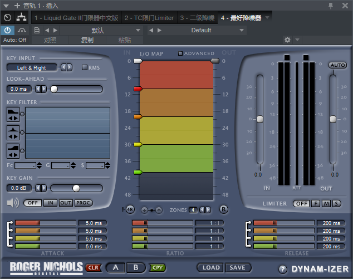Select the high-pass key filter icon
The width and height of the screenshot is (353, 279).
coord(13,148)
